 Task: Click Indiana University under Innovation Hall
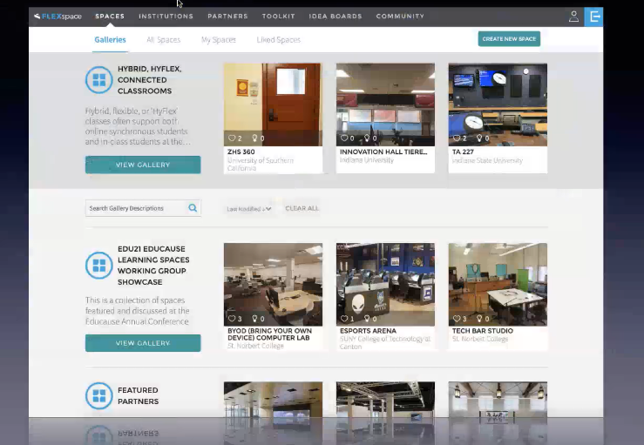(367, 160)
